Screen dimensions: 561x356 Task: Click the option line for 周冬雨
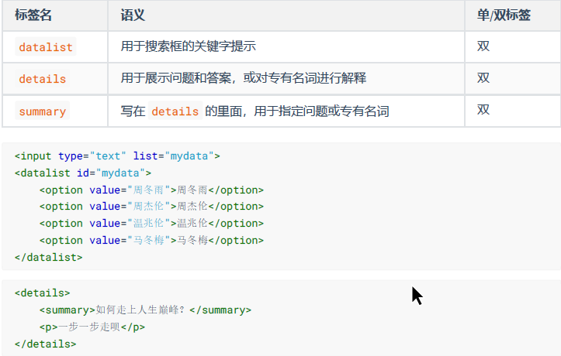(151, 190)
